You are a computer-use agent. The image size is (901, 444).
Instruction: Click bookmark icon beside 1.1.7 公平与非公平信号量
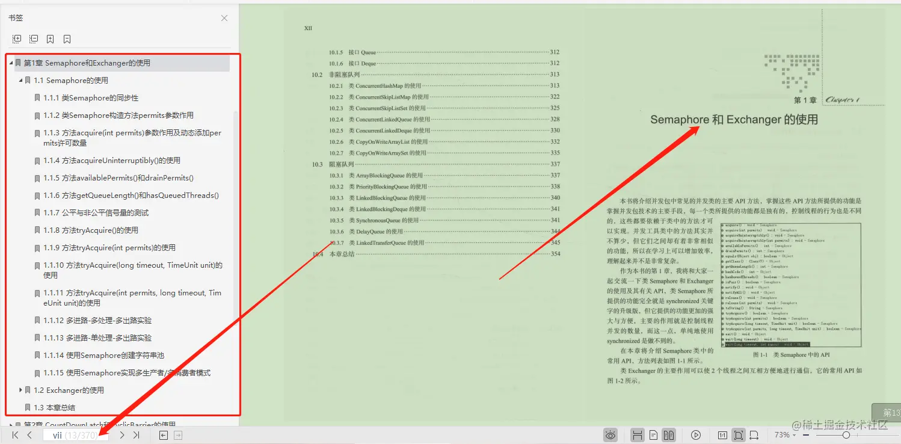point(37,213)
